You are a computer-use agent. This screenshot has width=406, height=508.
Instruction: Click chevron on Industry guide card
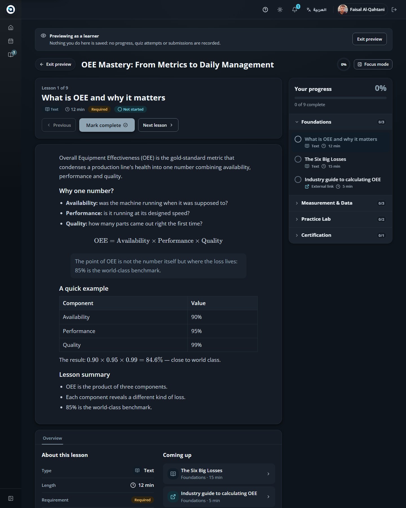click(268, 497)
